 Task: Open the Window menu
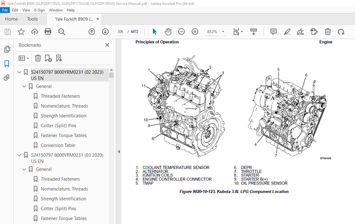pyautogui.click(x=56, y=10)
